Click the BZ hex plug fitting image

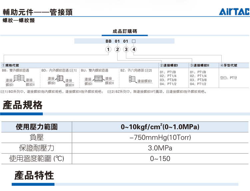point(132,80)
